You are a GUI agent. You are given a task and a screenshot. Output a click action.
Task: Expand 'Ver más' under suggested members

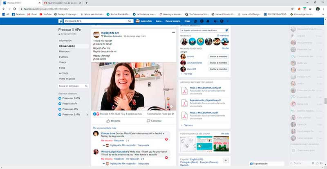(188, 74)
